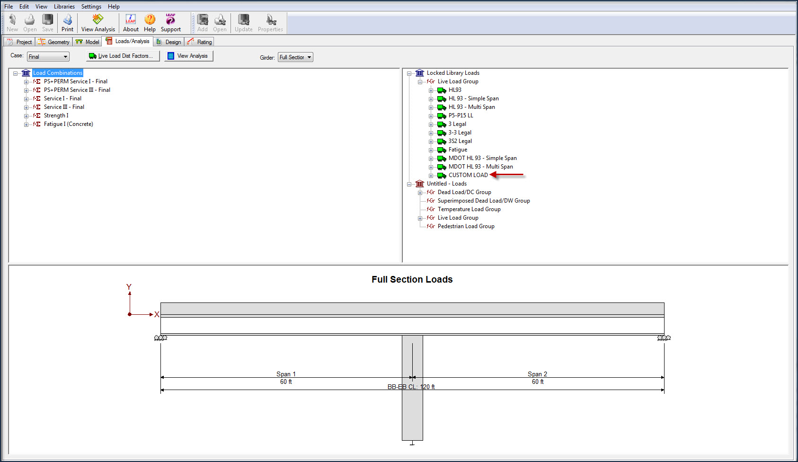Select PS+PERM Service III - Final combination
The width and height of the screenshot is (798, 462).
click(x=77, y=90)
